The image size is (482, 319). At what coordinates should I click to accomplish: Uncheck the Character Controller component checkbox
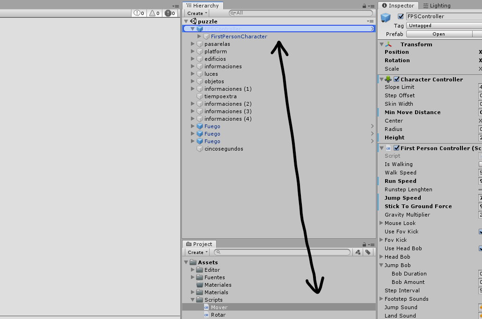[x=397, y=80]
